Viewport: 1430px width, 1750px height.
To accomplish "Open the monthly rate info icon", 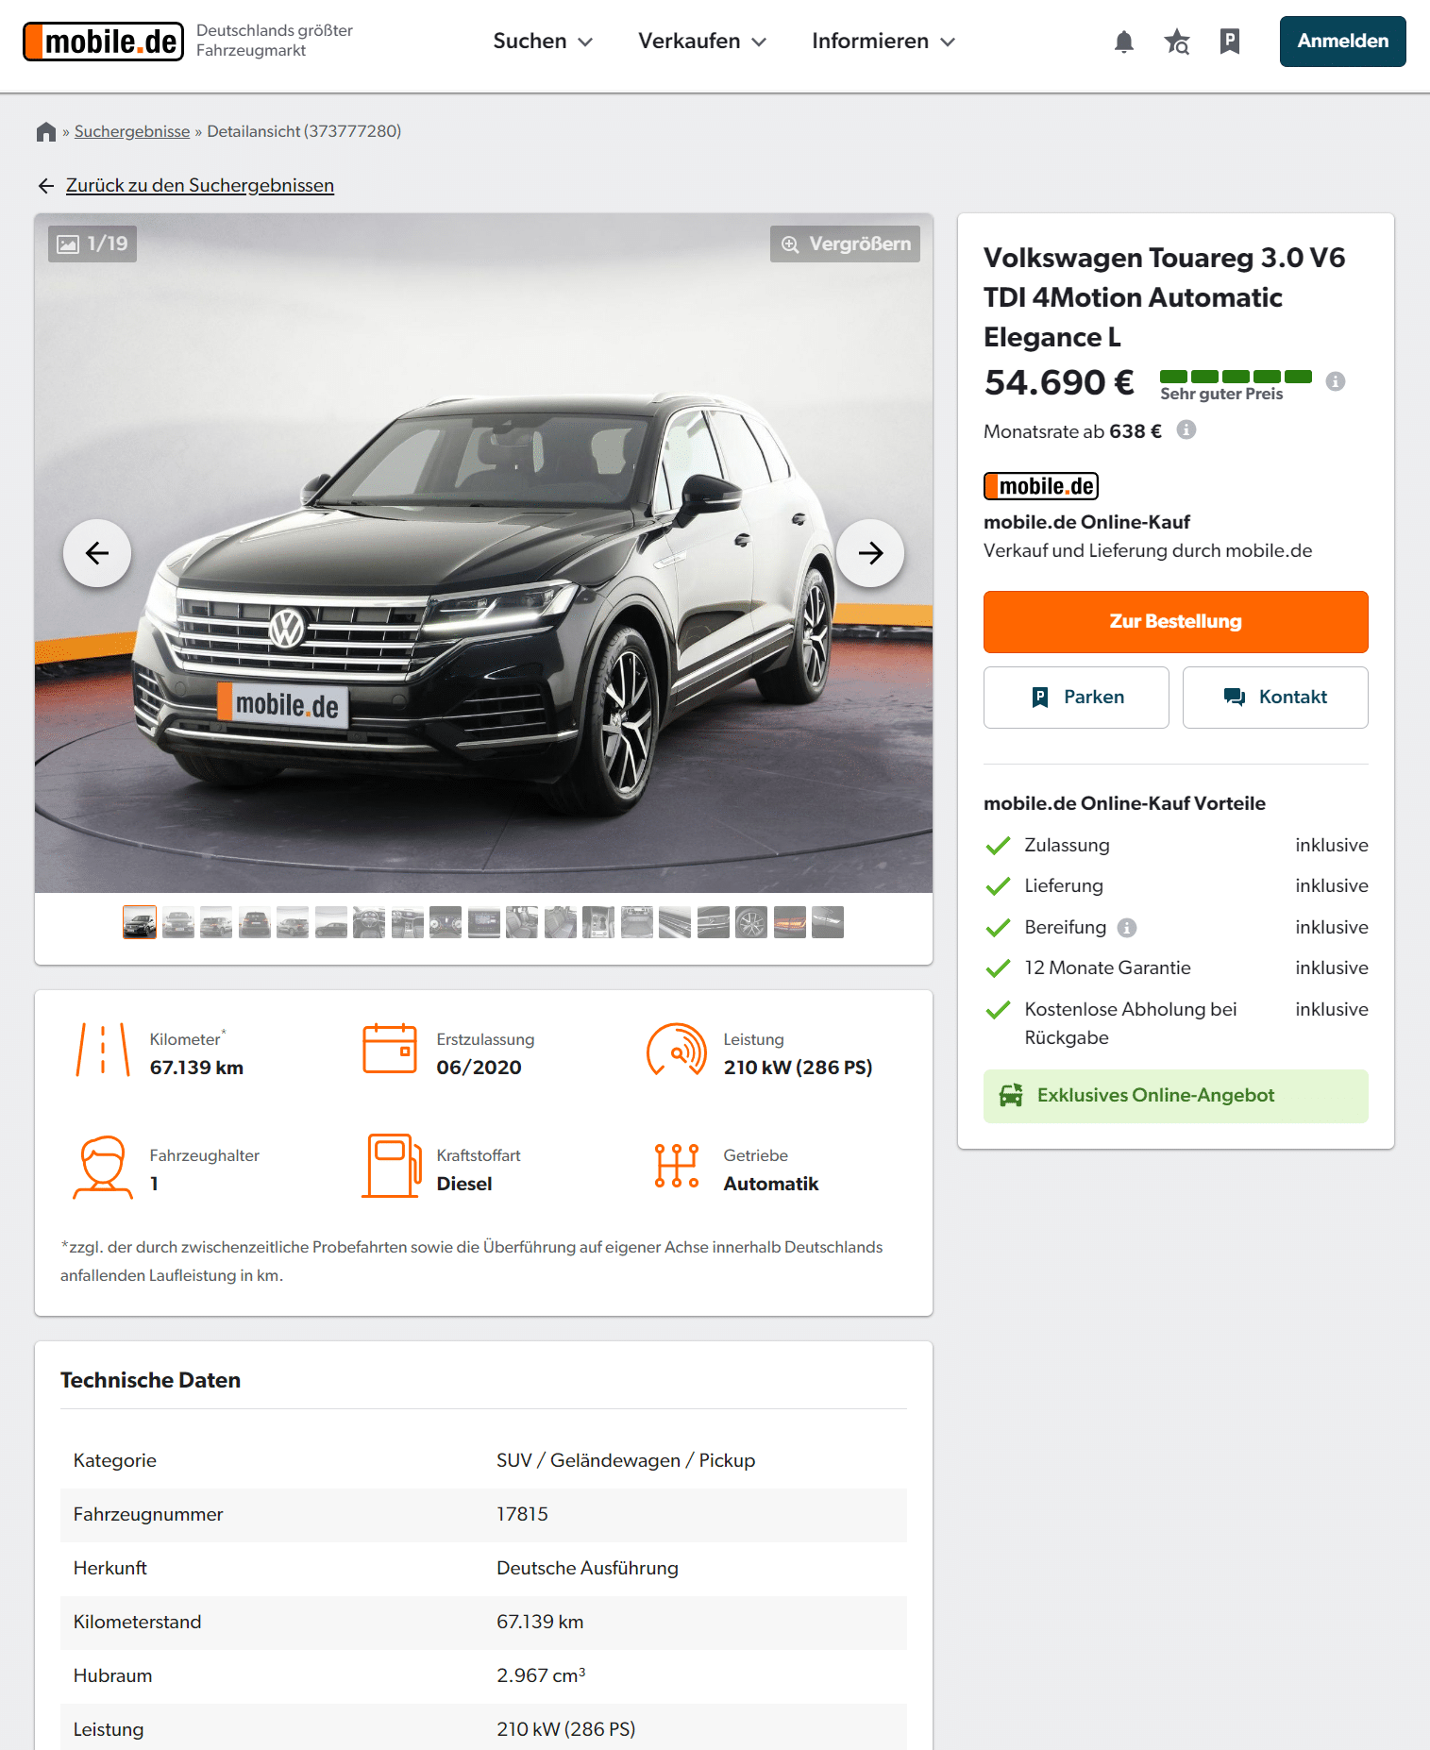I will point(1186,430).
